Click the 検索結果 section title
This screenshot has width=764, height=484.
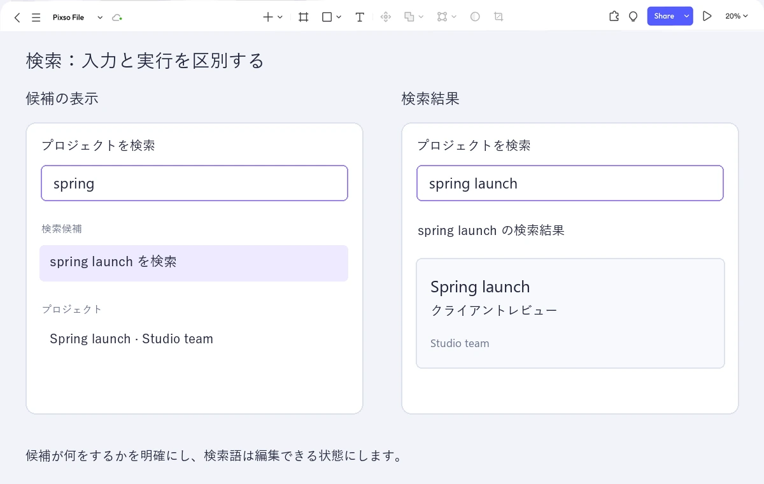430,99
